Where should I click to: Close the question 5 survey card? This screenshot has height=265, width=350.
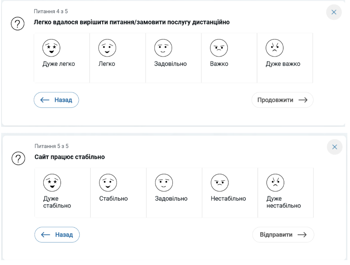point(335,147)
